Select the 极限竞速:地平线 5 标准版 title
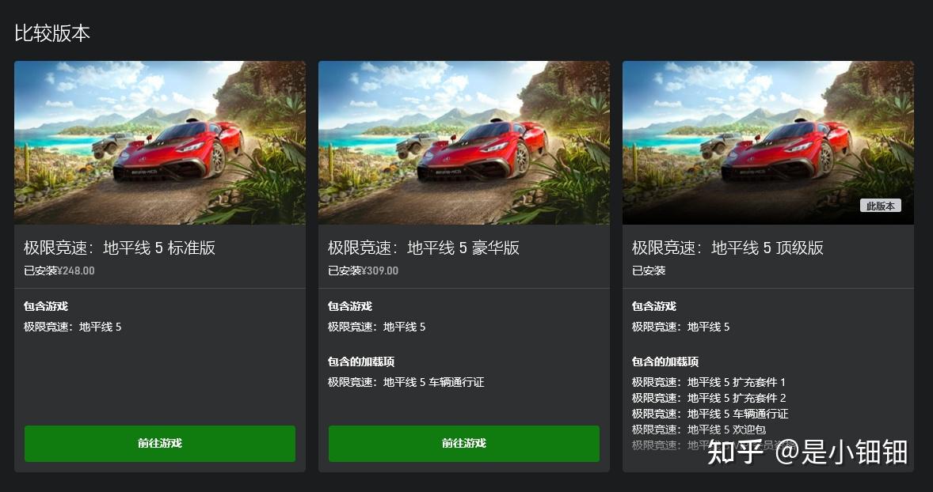 point(120,248)
